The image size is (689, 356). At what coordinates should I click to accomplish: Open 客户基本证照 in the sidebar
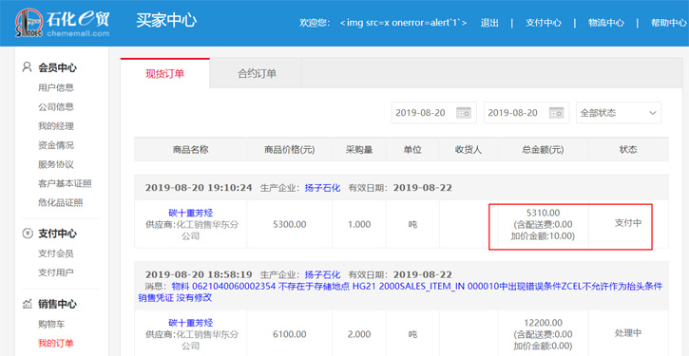tap(65, 183)
